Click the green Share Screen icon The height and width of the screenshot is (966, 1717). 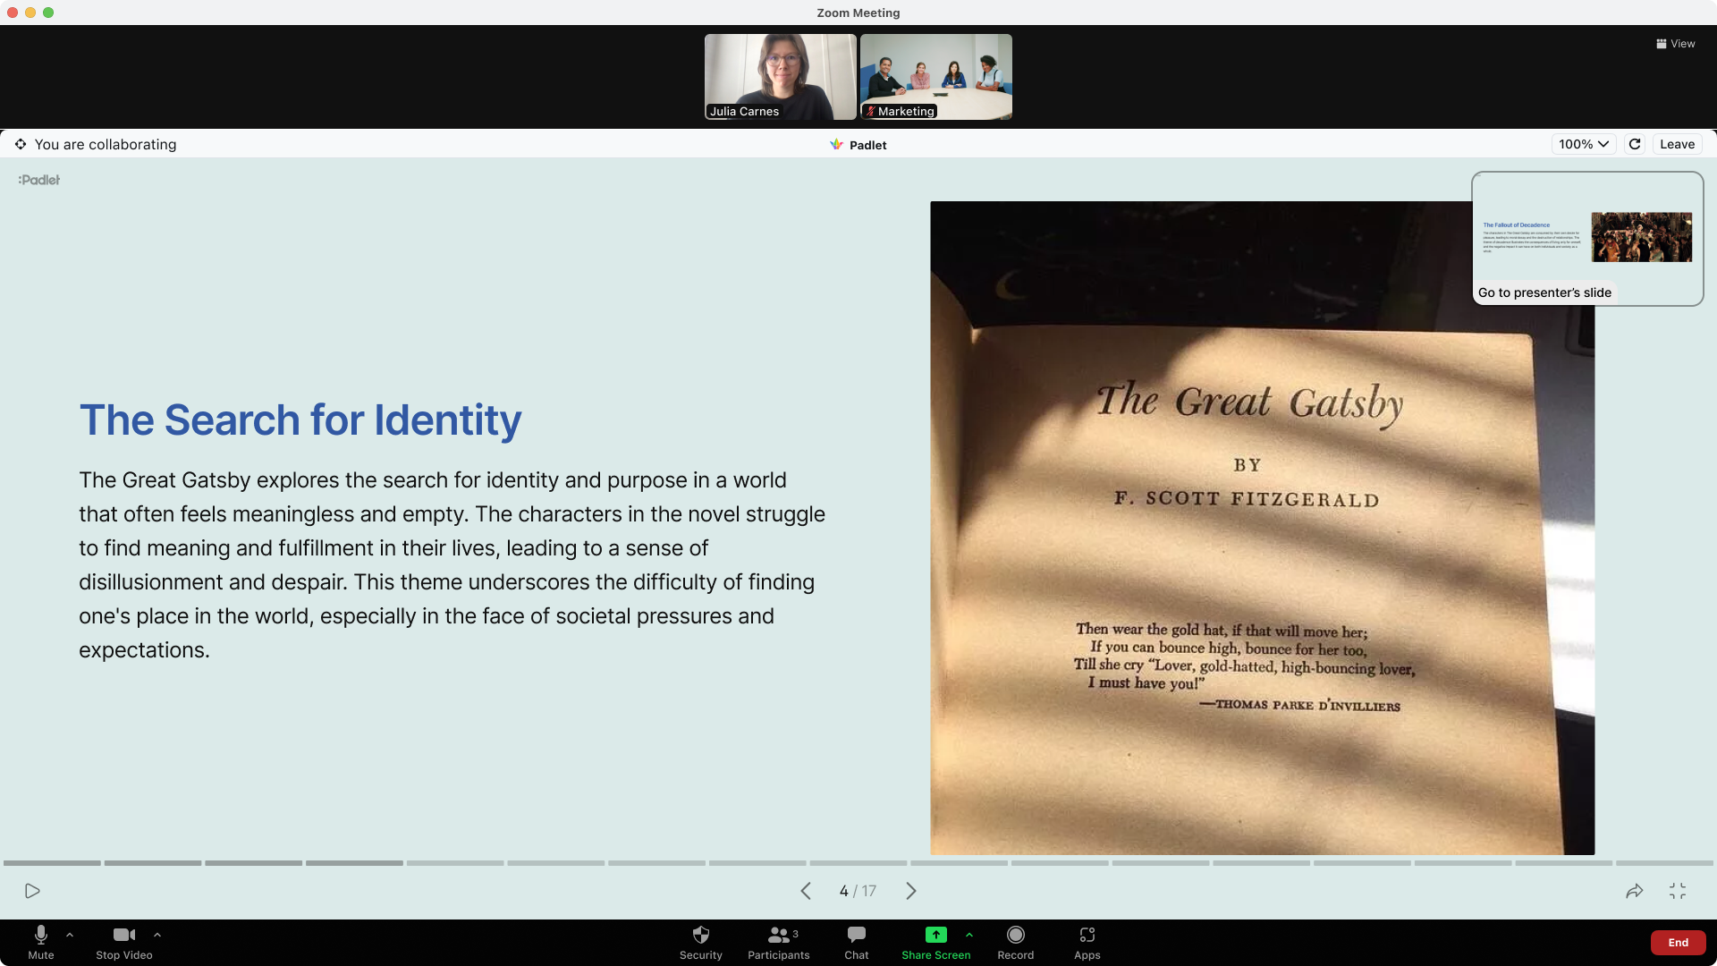tap(935, 935)
